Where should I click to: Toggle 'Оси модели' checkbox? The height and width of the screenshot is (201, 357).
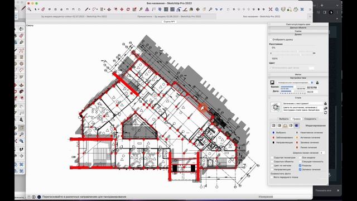(300, 157)
